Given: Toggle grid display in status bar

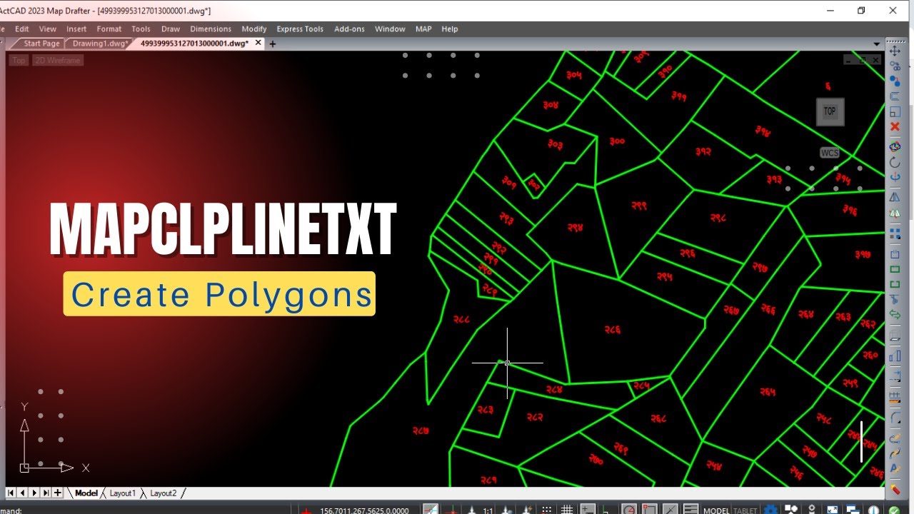Looking at the screenshot, I should [567, 509].
